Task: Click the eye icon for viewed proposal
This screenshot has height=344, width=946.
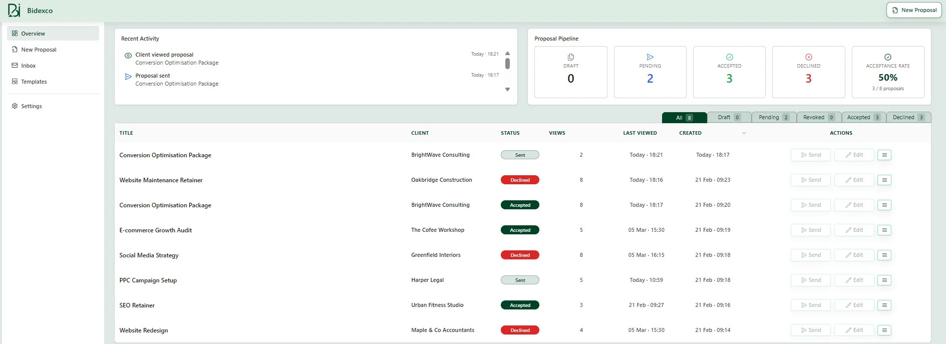Action: [128, 56]
